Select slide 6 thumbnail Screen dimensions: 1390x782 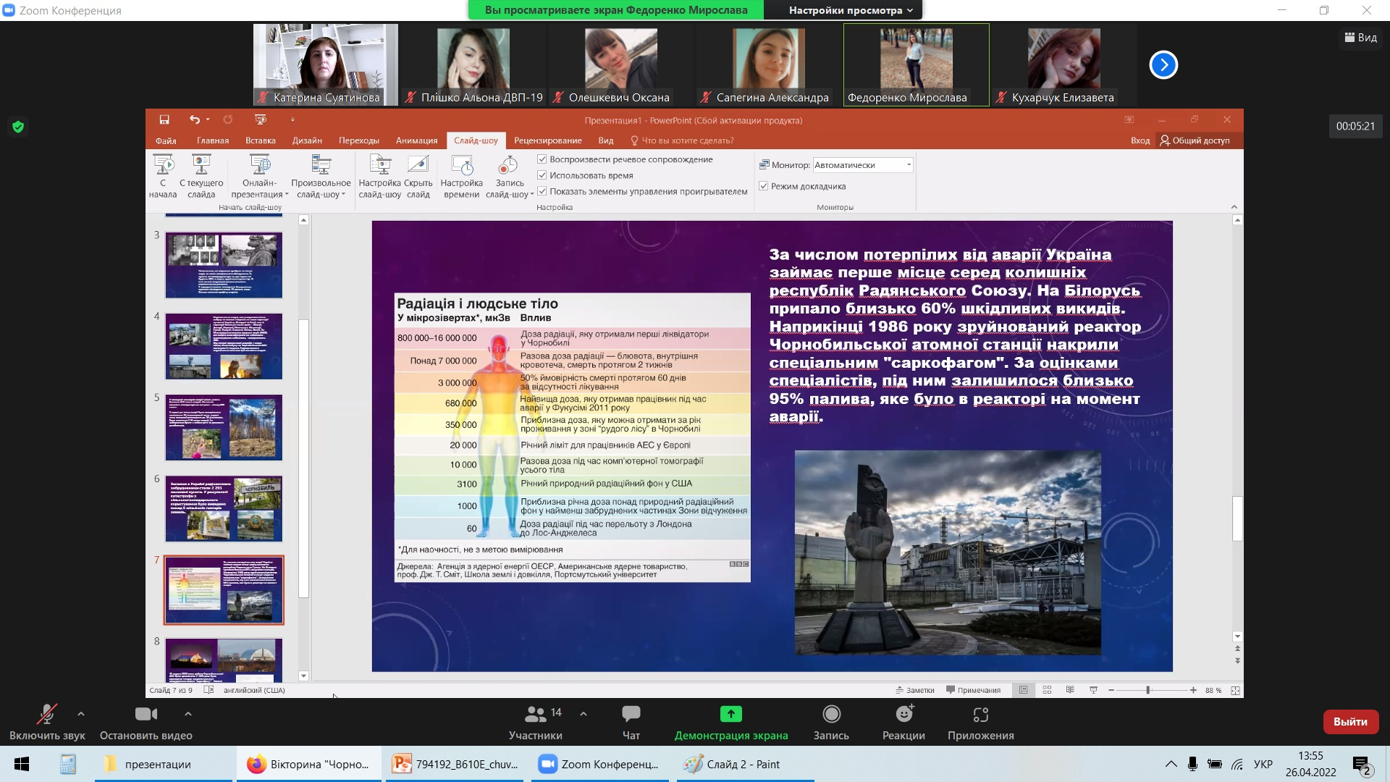point(224,508)
